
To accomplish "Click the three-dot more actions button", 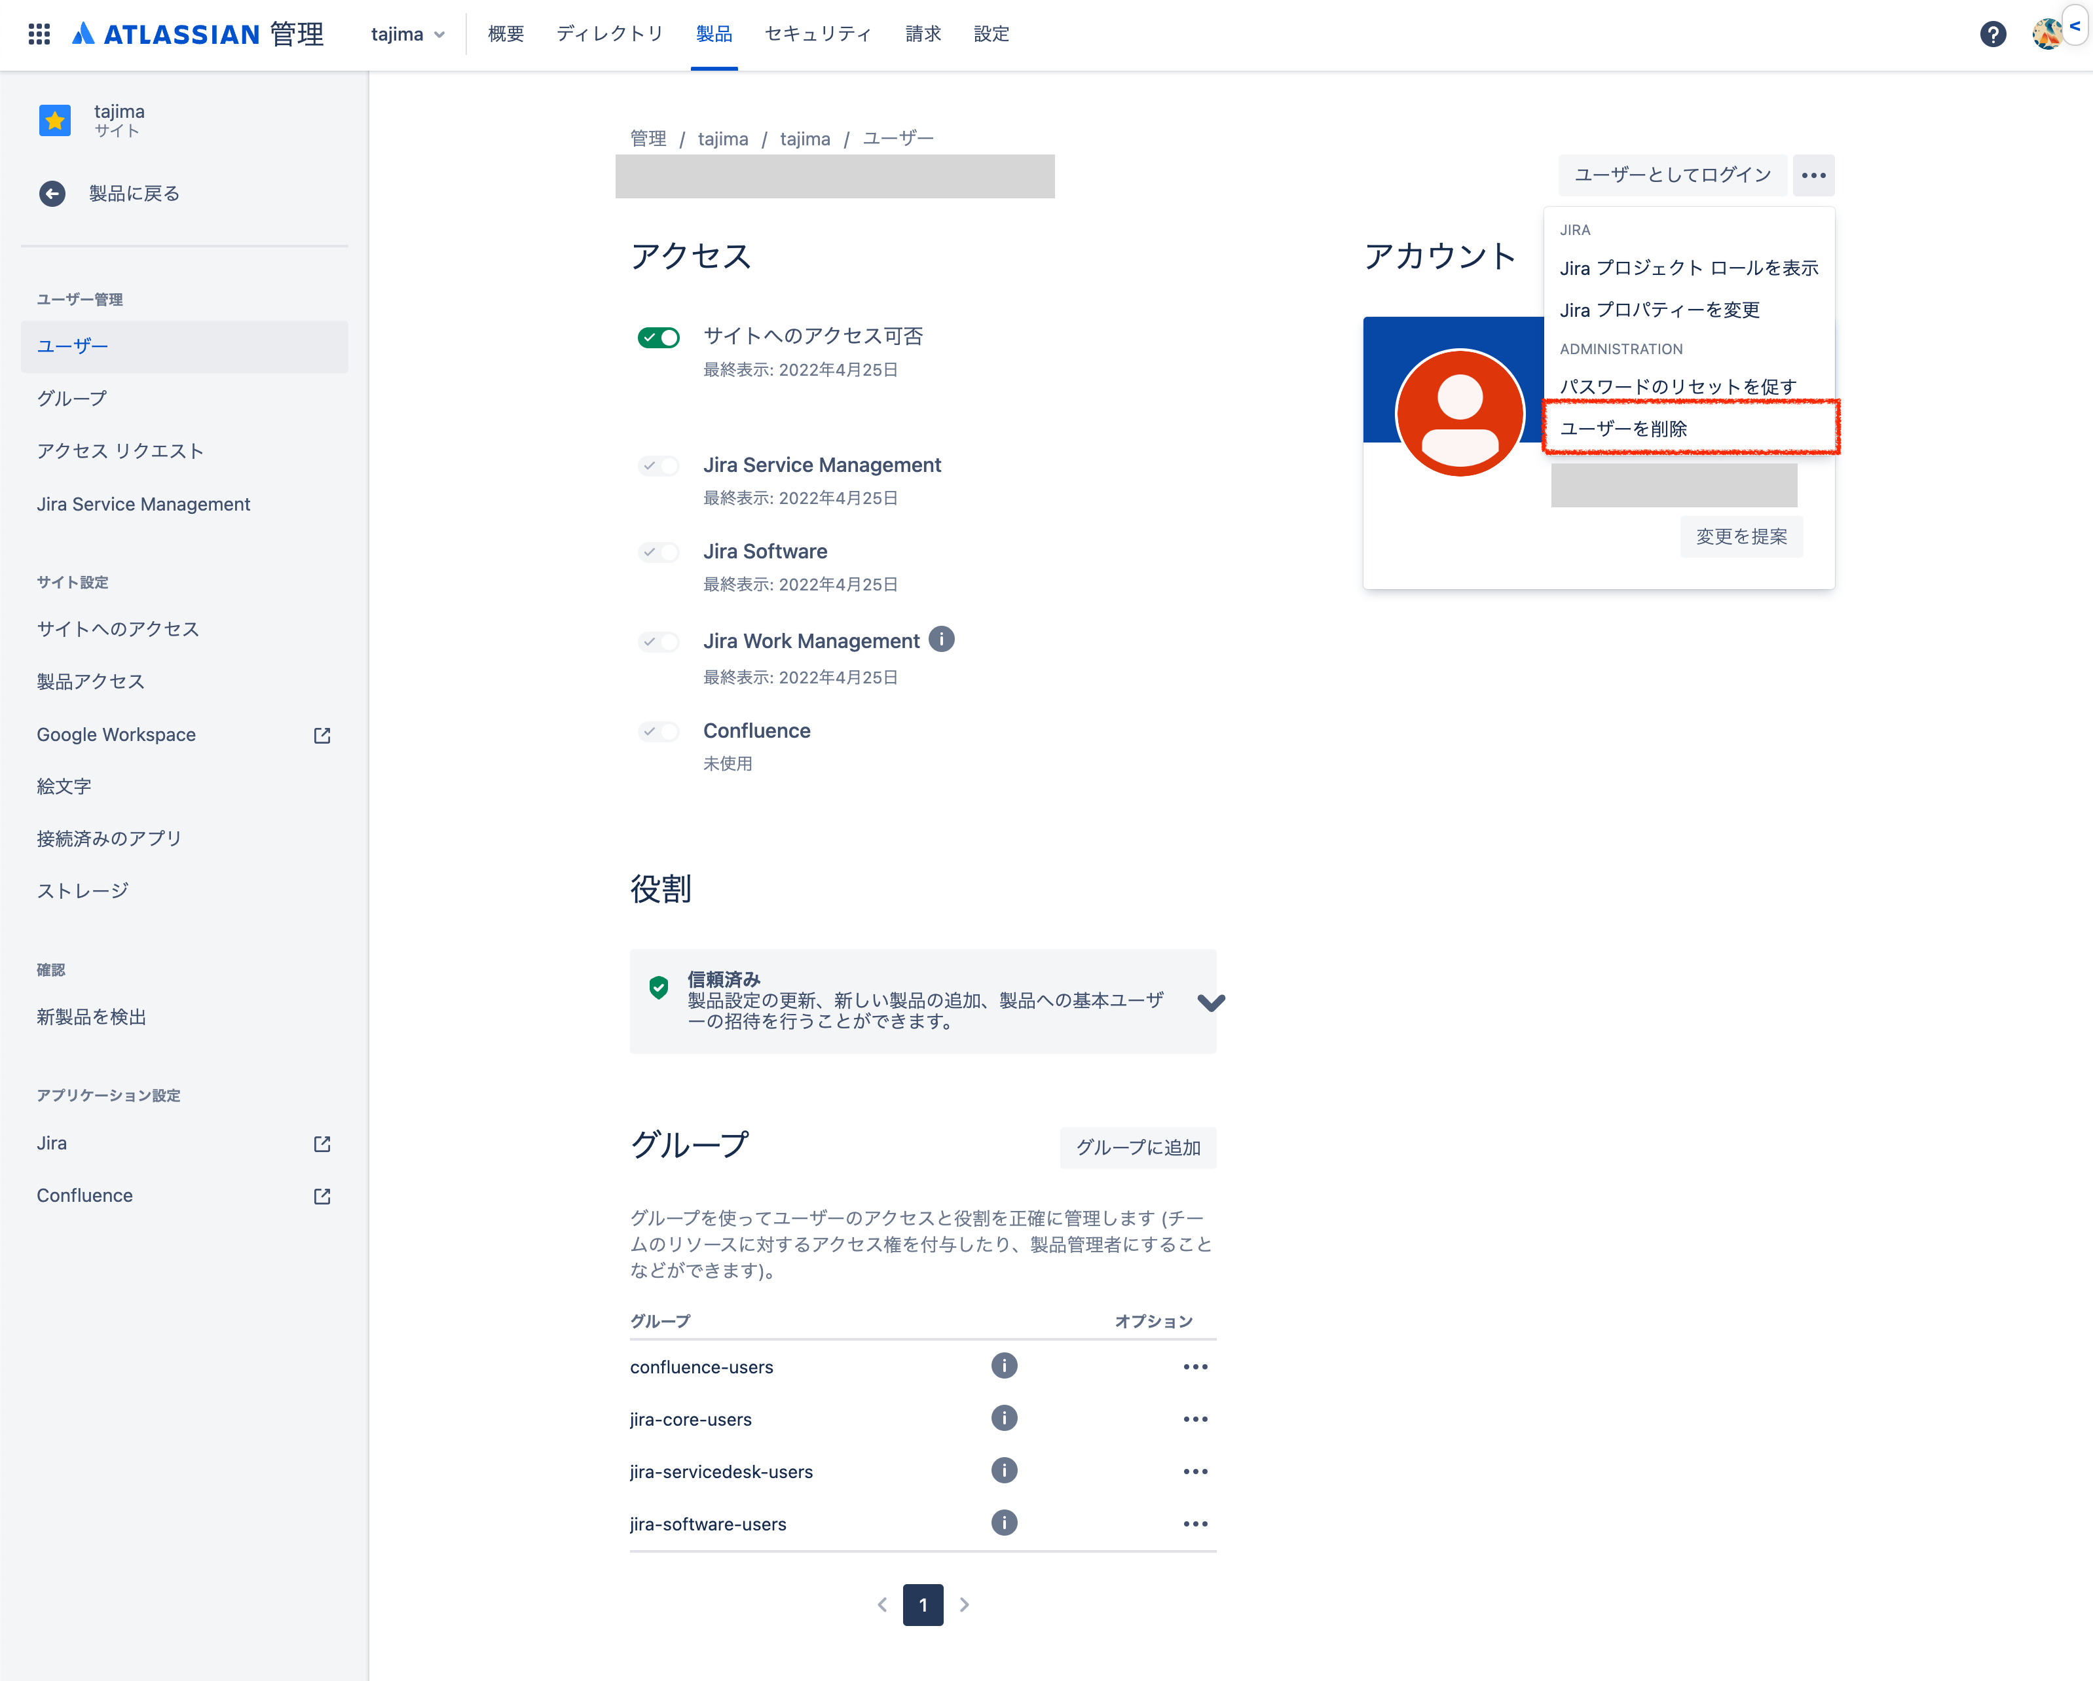I will pyautogui.click(x=1813, y=175).
